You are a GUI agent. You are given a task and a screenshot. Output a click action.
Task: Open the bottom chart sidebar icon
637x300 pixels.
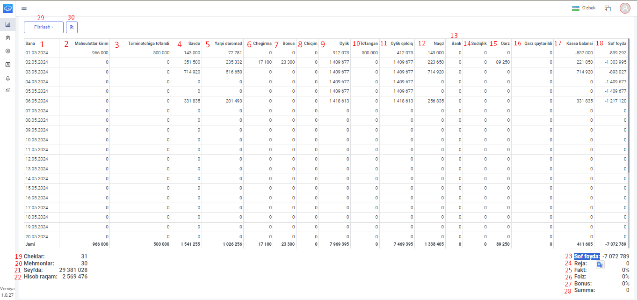pyautogui.click(x=7, y=91)
